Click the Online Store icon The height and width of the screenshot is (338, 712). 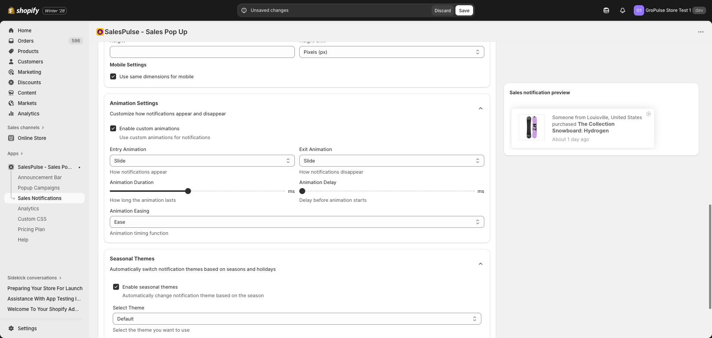click(x=11, y=138)
